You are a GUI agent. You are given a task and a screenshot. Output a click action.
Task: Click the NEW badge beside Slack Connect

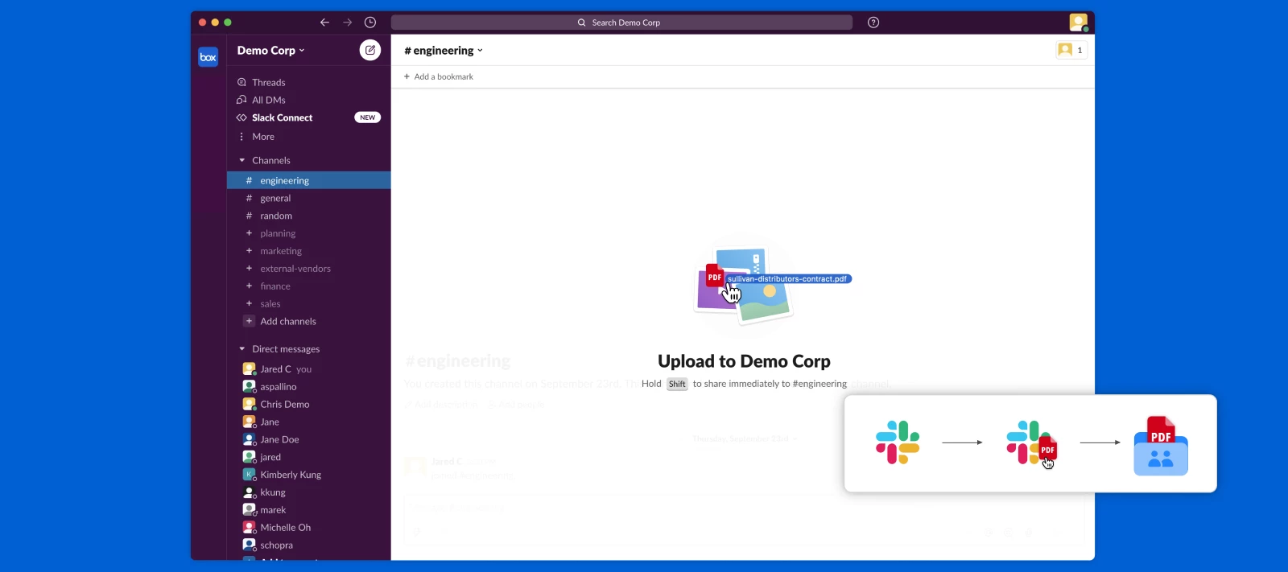(368, 117)
